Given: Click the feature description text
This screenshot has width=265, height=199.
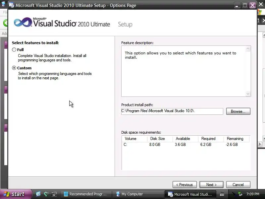Looking at the screenshot, I should click(x=180, y=55).
